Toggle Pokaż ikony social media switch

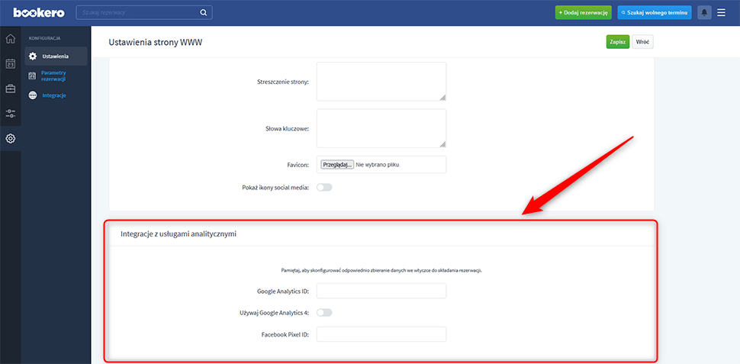(x=324, y=188)
